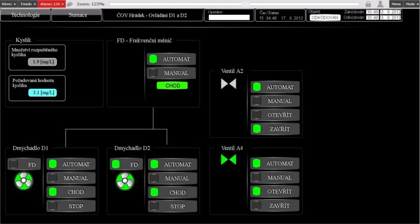Select ZAVŘÍT for Ventil A2

pyautogui.click(x=275, y=129)
